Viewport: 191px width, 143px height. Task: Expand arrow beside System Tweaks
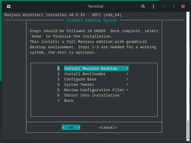[127, 85]
